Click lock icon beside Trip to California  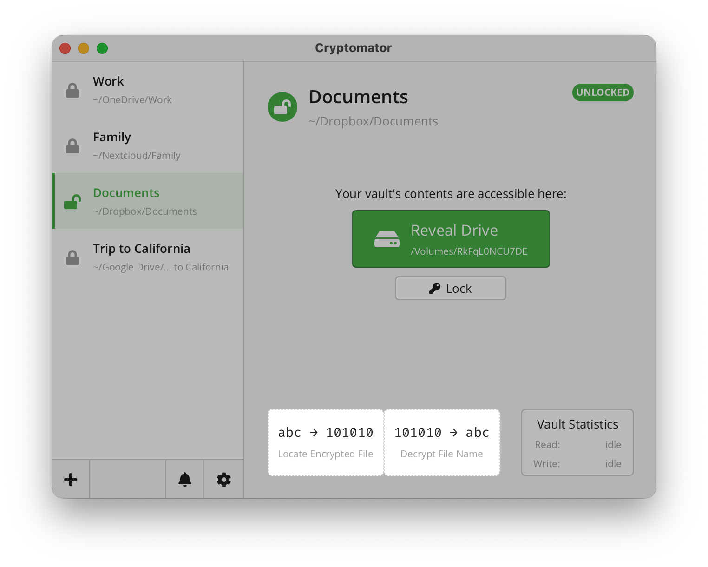tap(72, 257)
